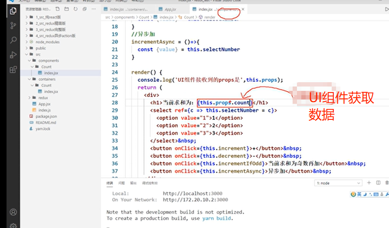Screen dimensions: 389x228
Task: Open the Run and Debug view
Action: pos(13,55)
